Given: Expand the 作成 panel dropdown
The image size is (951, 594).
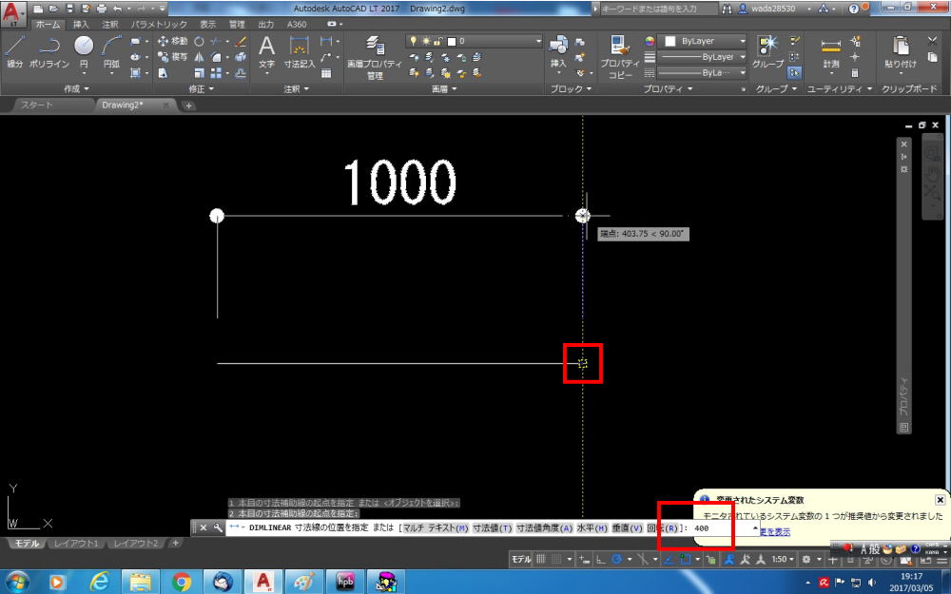Looking at the screenshot, I should pyautogui.click(x=76, y=88).
